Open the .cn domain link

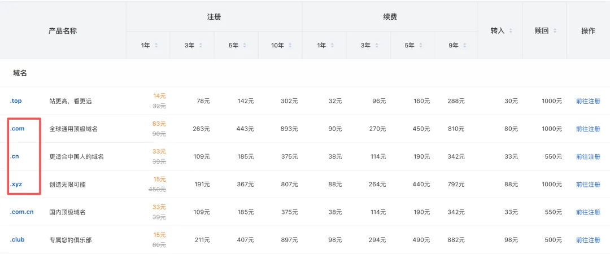click(14, 156)
